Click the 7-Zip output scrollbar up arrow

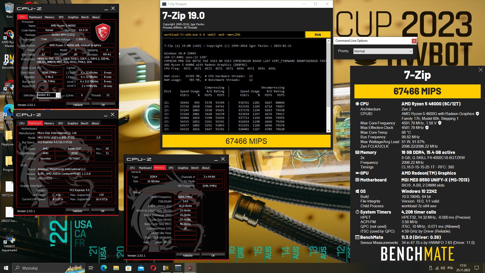[328, 41]
